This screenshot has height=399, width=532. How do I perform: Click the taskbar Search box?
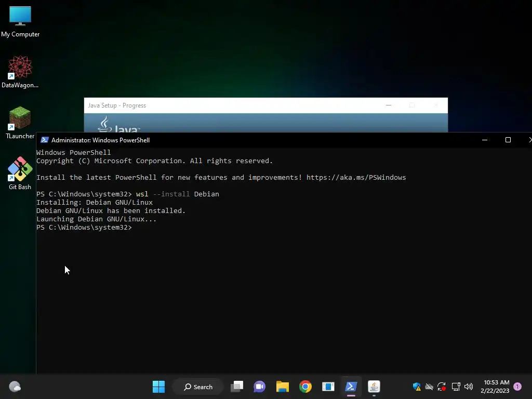[x=198, y=387]
